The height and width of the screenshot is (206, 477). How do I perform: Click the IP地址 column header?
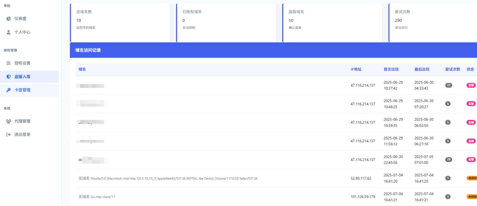click(x=356, y=69)
